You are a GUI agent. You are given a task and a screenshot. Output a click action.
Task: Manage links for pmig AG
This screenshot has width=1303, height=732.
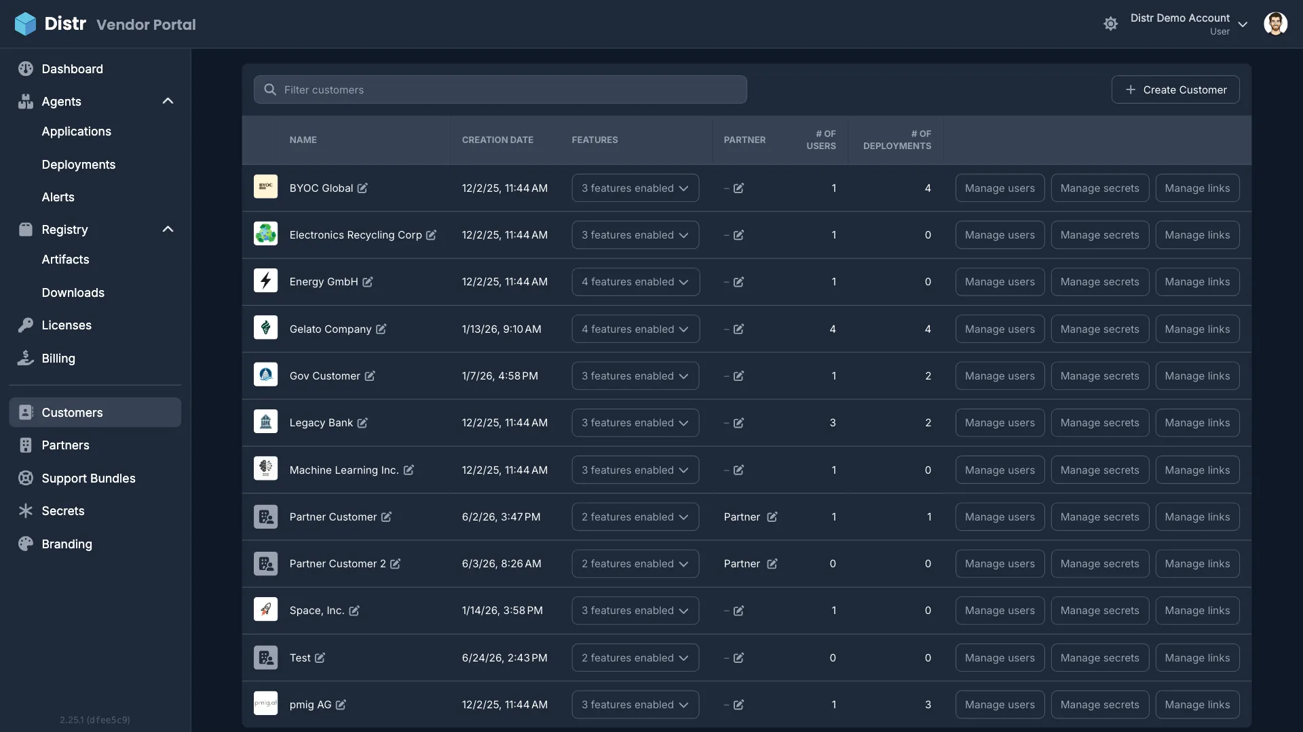[1197, 704]
